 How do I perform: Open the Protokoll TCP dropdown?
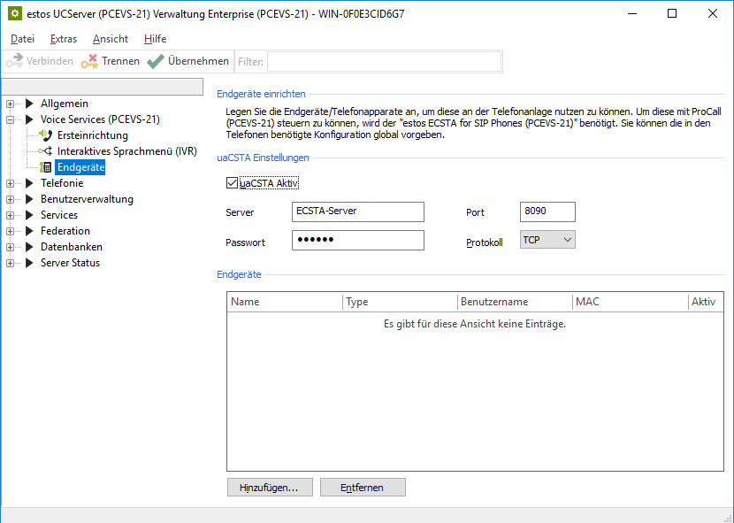[547, 240]
